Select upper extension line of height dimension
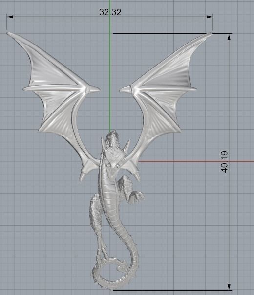The width and height of the screenshot is (254, 295). 172,33
